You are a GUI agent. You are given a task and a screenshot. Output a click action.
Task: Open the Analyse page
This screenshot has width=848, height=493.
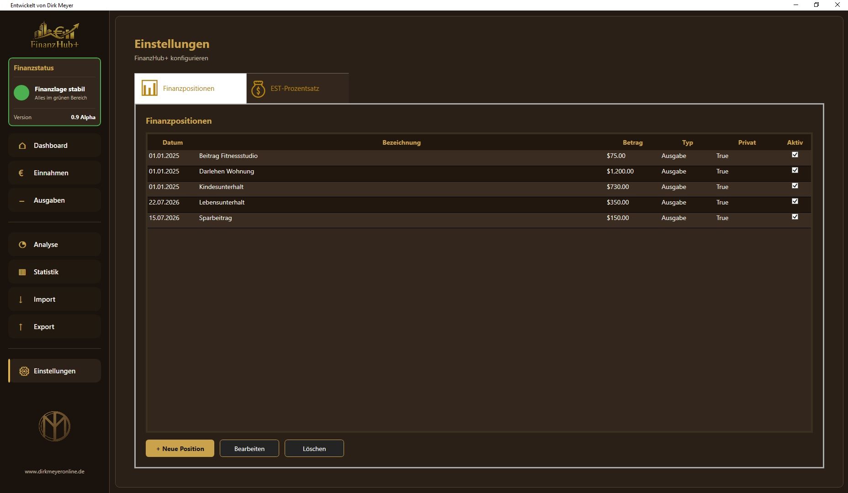54,245
